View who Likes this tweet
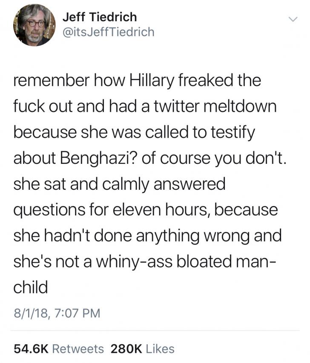310x363 pixels. (x=160, y=348)
